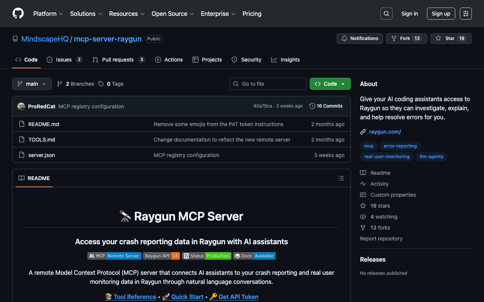Viewport: 484px width, 302px height.
Task: Switch to the Pull requests tab
Action: click(x=118, y=60)
